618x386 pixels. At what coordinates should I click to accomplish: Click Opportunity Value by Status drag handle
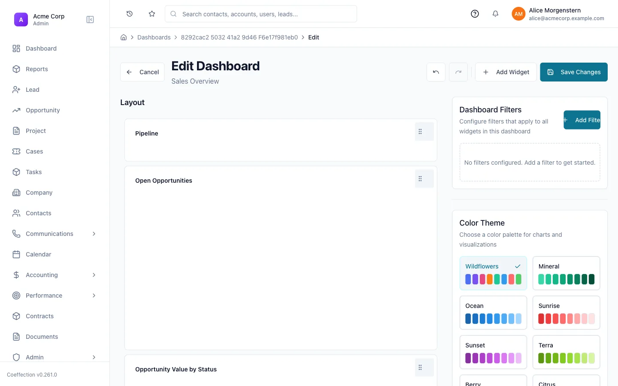point(421,368)
